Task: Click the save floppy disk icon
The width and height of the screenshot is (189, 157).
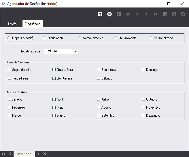Action: tap(100, 14)
